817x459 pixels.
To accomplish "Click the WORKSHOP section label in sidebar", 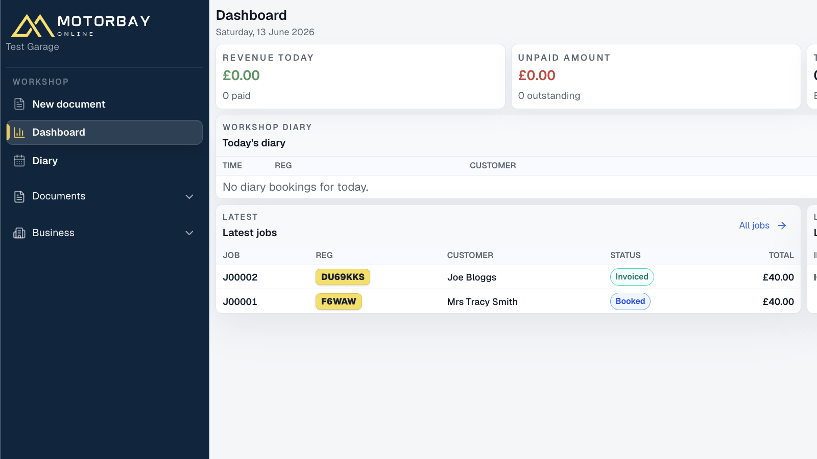I will tap(41, 82).
